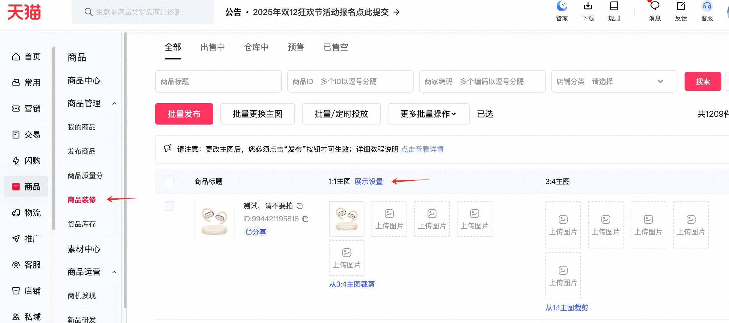Click the 分享 share link
The height and width of the screenshot is (323, 729).
pyautogui.click(x=256, y=232)
